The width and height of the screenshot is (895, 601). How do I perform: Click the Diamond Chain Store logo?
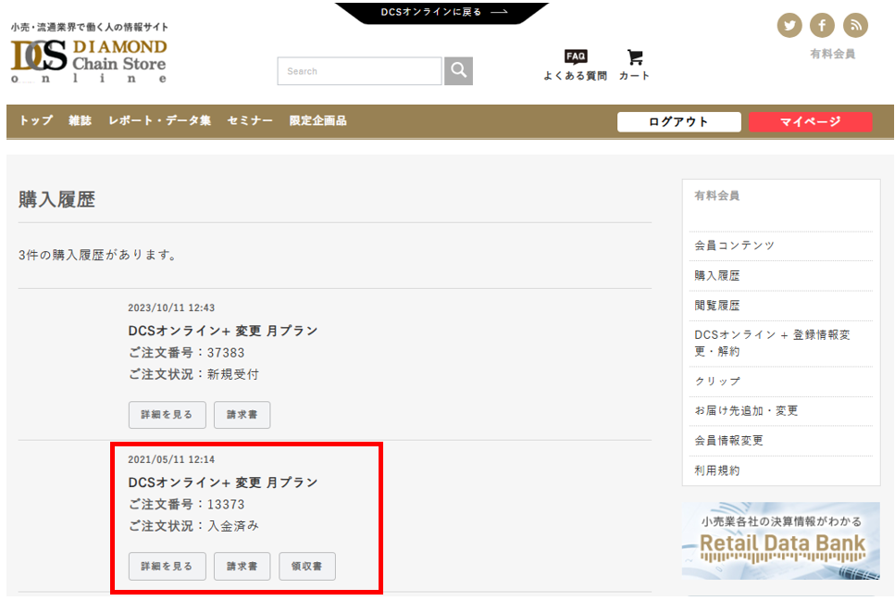point(89,61)
